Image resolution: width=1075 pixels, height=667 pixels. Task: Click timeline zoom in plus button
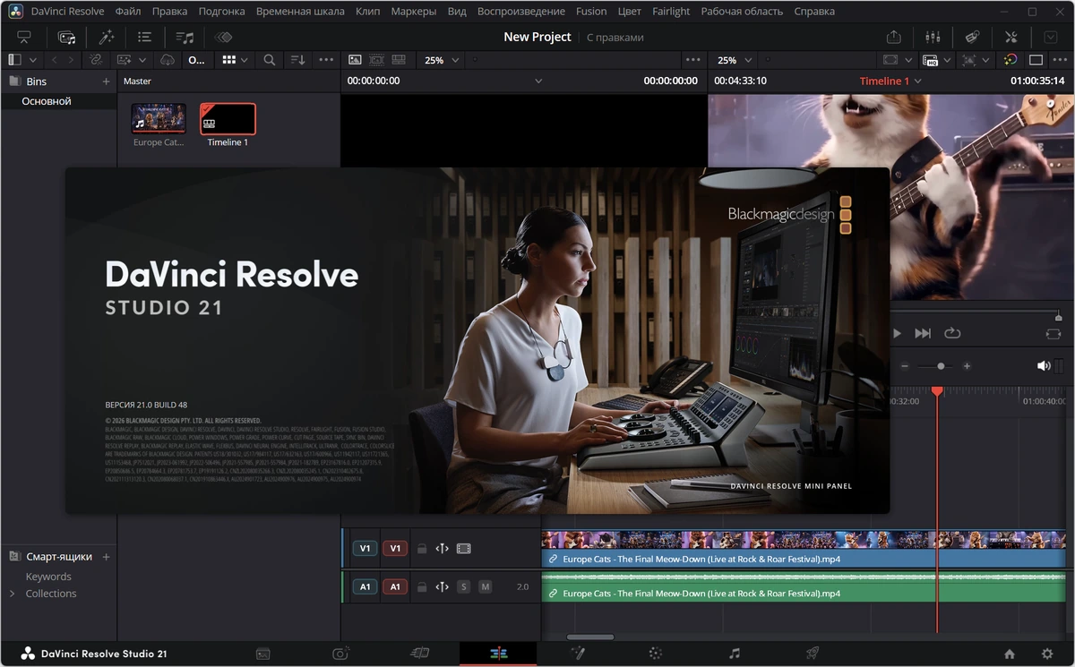967,366
